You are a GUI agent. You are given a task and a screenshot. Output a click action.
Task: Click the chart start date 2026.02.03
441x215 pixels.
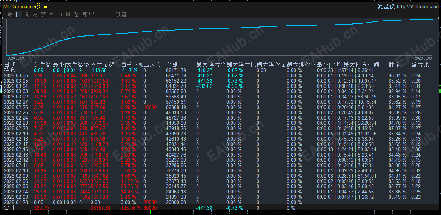[x=15, y=58]
